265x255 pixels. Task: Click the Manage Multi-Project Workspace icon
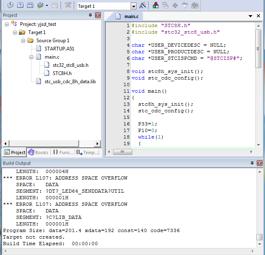click(x=165, y=5)
